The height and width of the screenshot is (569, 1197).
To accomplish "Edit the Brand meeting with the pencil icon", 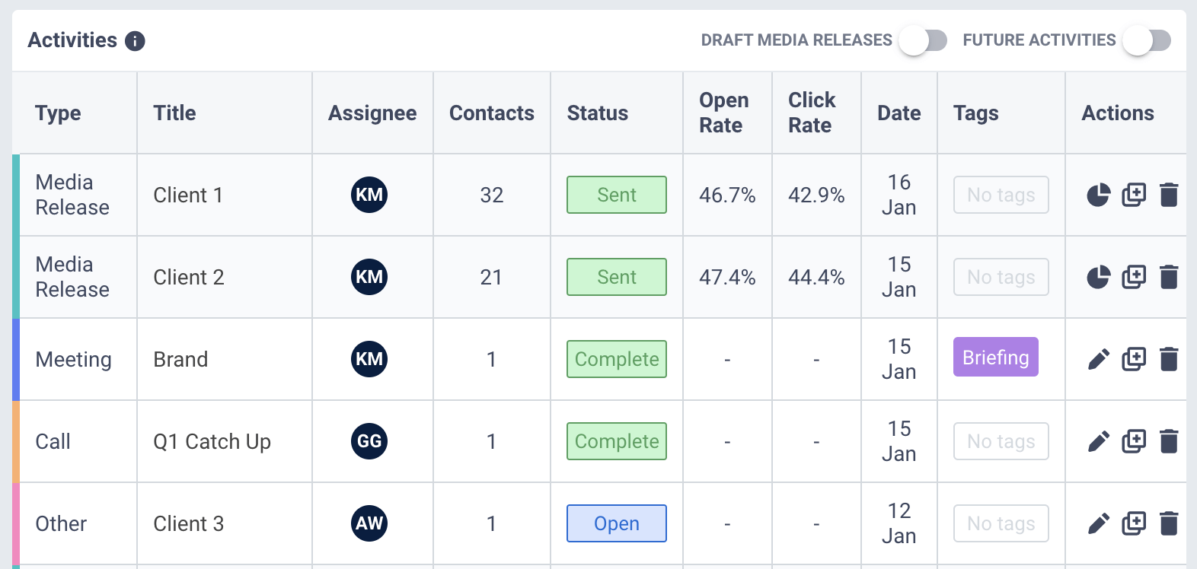I will (x=1097, y=359).
